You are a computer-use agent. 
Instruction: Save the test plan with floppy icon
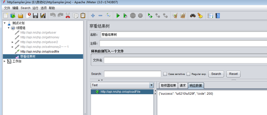click(x=35, y=16)
